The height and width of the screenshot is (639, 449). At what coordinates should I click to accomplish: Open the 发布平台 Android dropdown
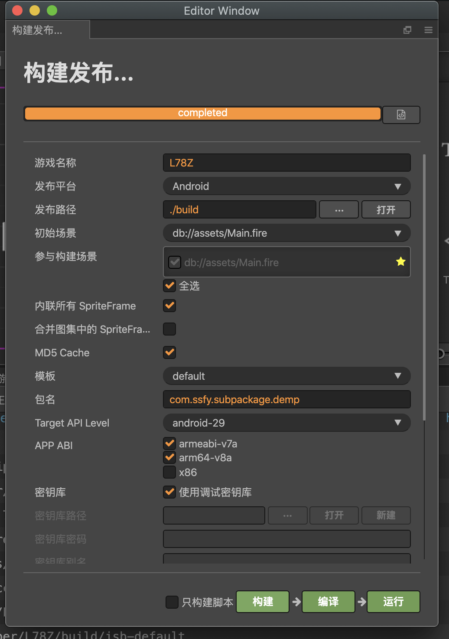[x=286, y=186]
